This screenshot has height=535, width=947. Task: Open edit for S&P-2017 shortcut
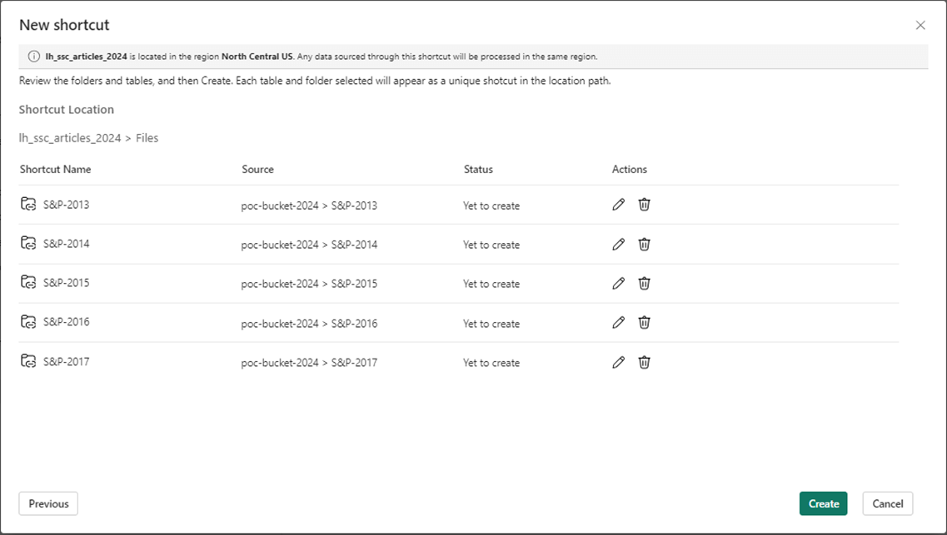coord(618,362)
